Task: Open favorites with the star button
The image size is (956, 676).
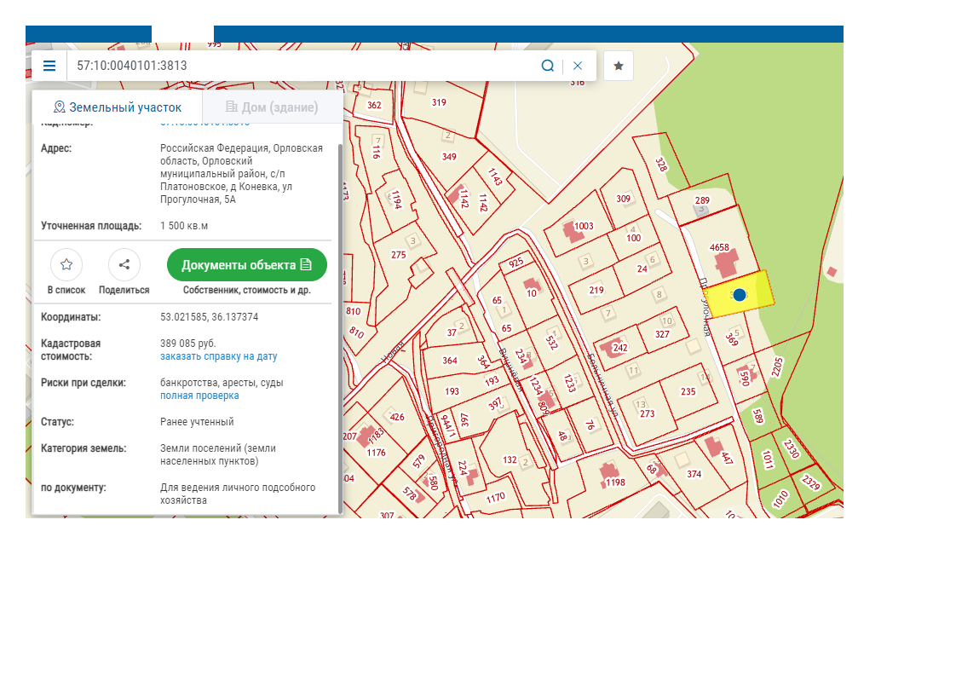Action: 619,66
